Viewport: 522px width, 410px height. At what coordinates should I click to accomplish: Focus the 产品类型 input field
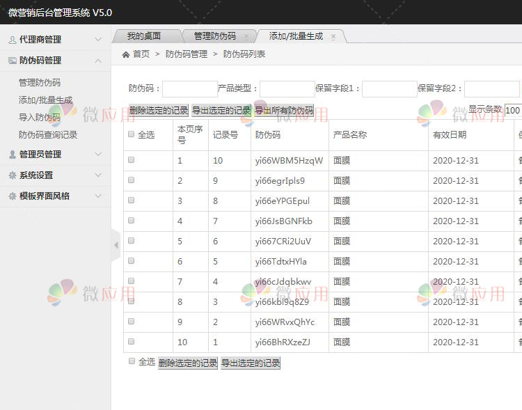pos(287,89)
